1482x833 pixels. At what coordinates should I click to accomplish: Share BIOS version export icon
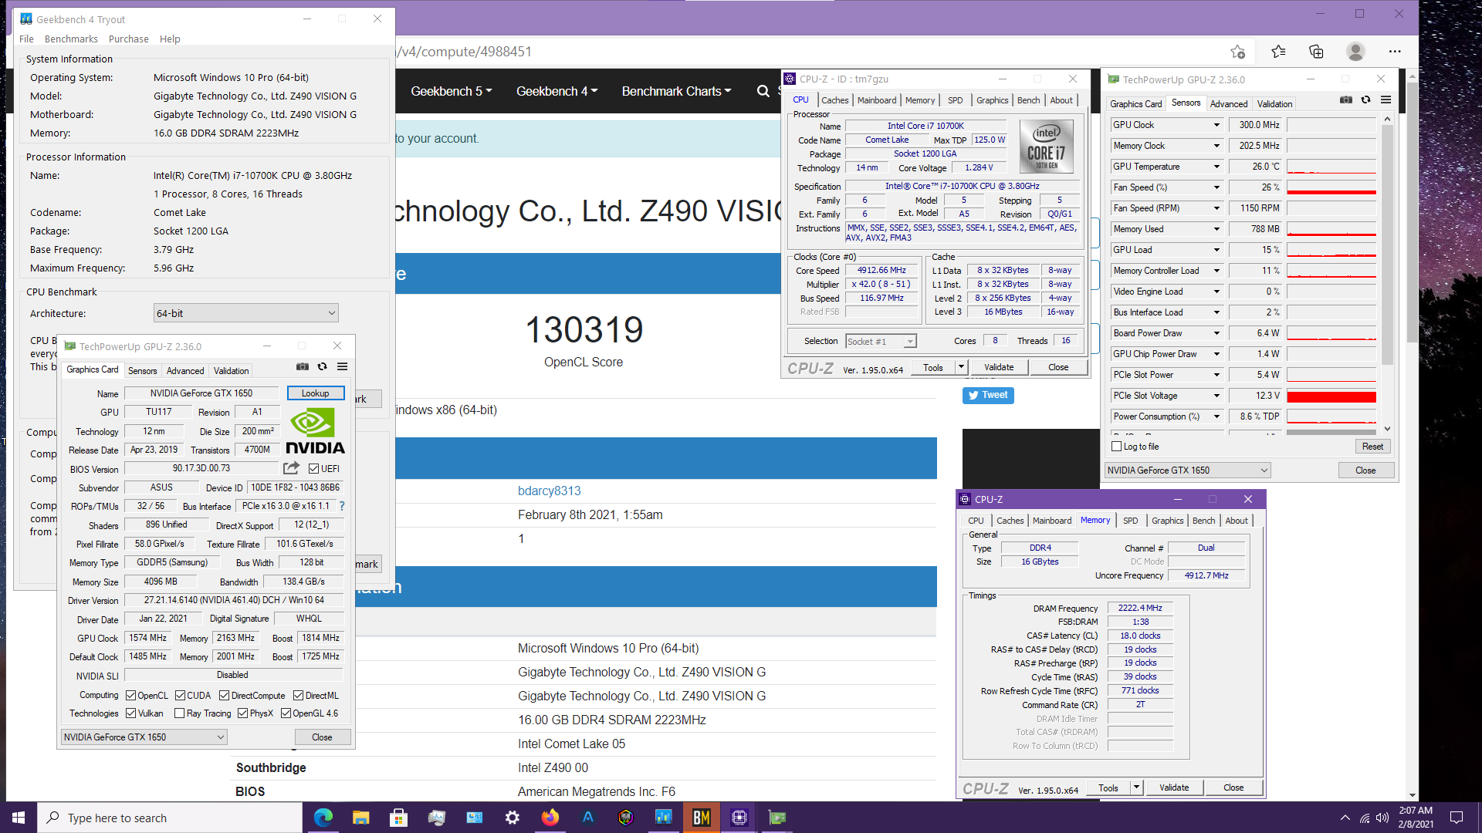(x=291, y=468)
